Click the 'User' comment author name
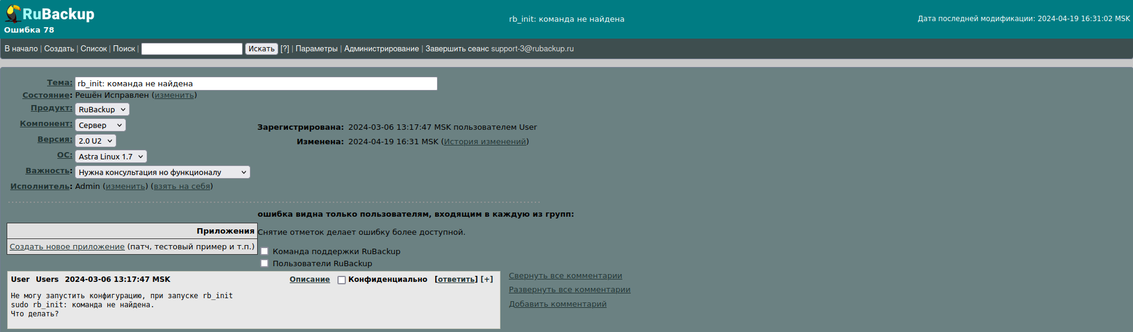This screenshot has height=332, width=1133. click(21, 279)
